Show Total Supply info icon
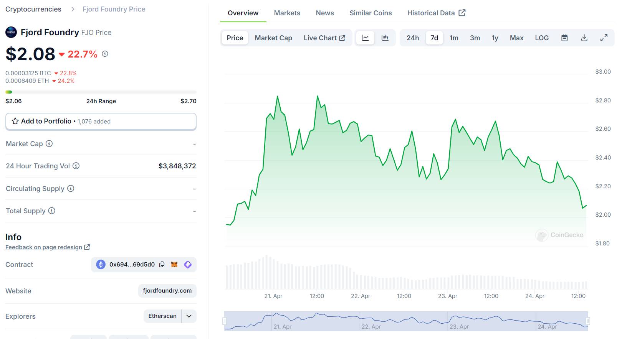622x339 pixels. click(x=52, y=211)
